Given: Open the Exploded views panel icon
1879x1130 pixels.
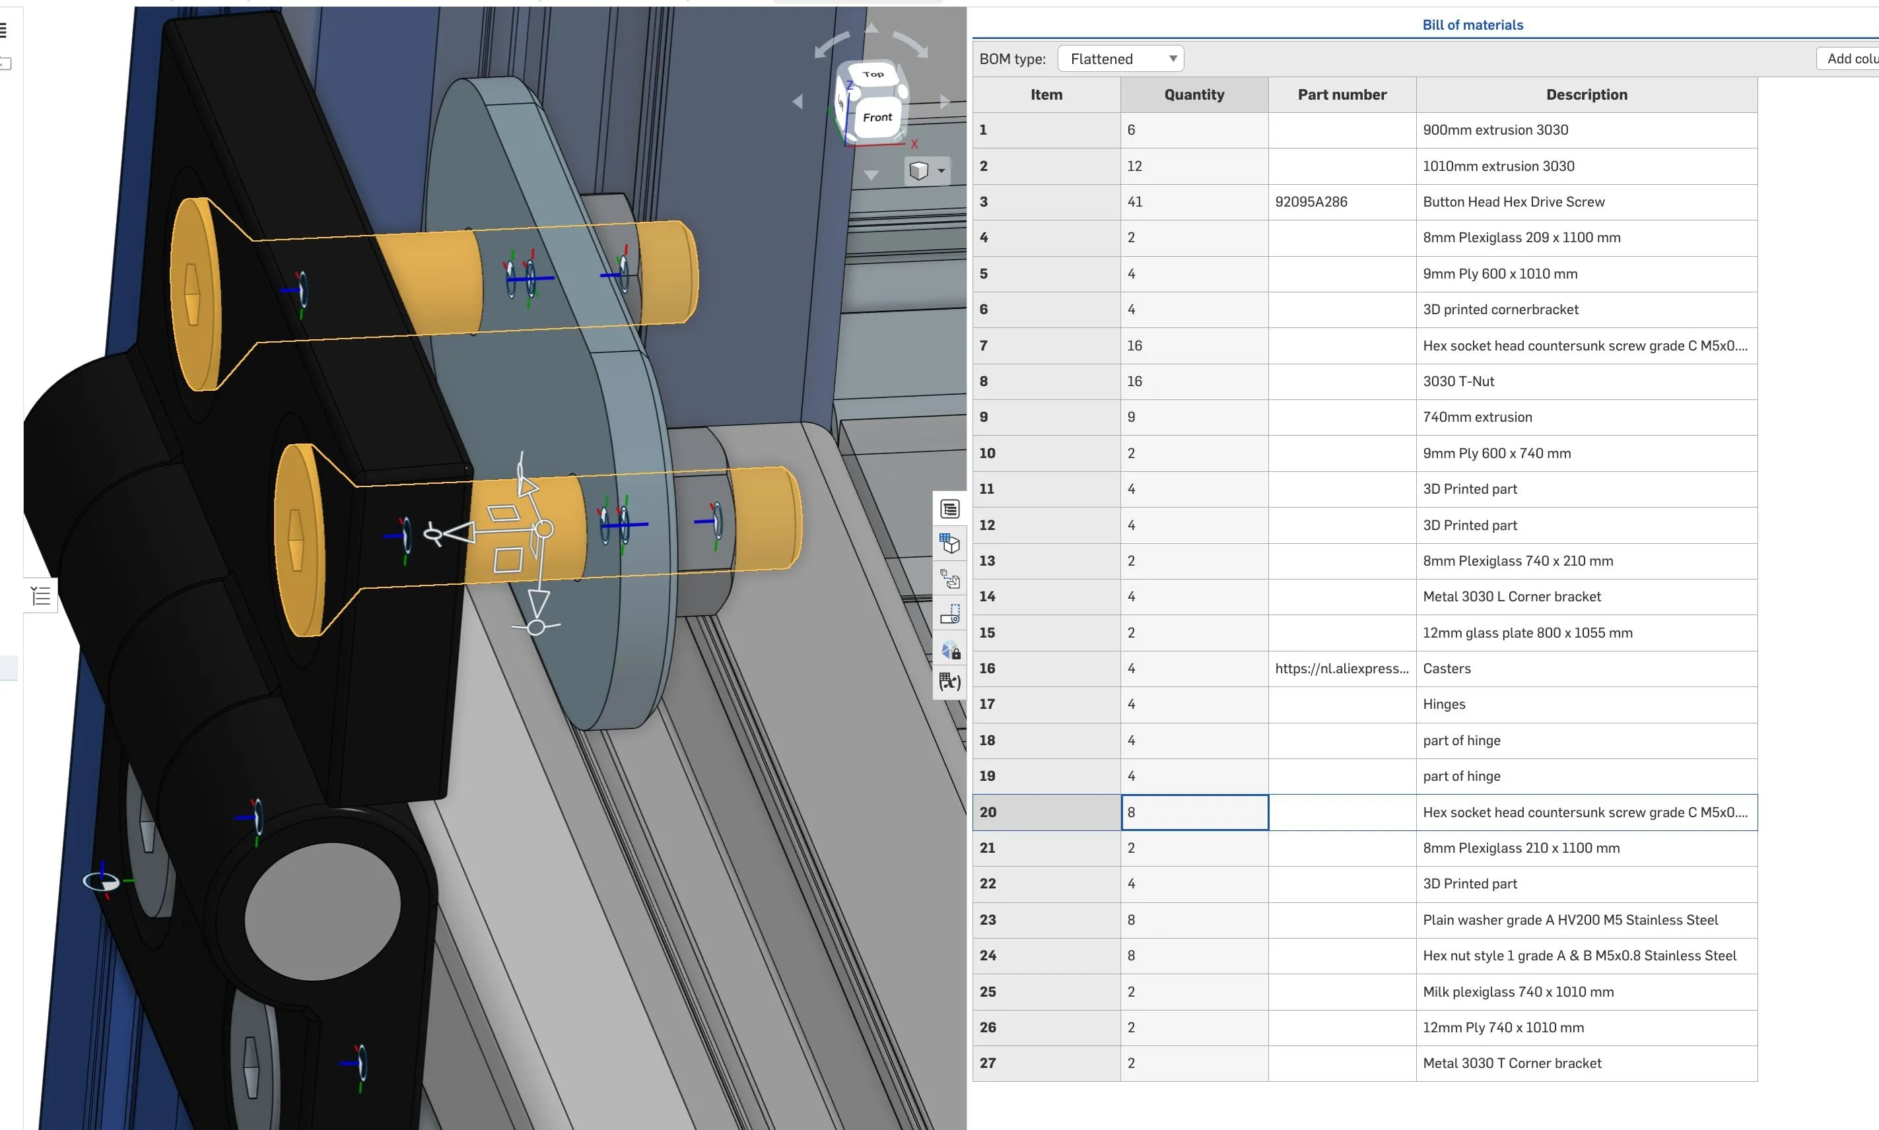Looking at the screenshot, I should point(950,579).
